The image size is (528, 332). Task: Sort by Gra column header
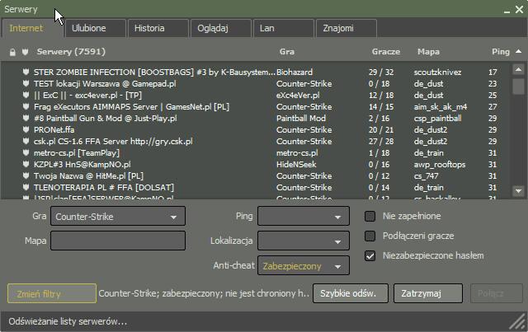pyautogui.click(x=287, y=51)
